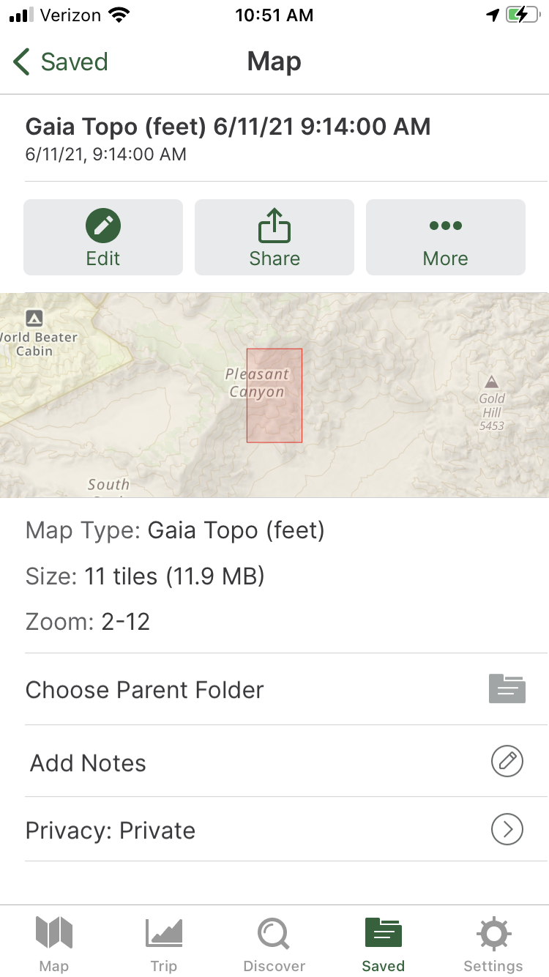Open the More three-dots menu

pos(446,226)
